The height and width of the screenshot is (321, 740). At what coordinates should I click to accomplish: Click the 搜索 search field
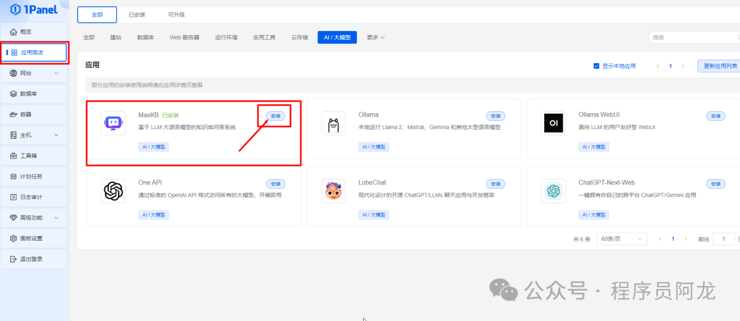(693, 37)
